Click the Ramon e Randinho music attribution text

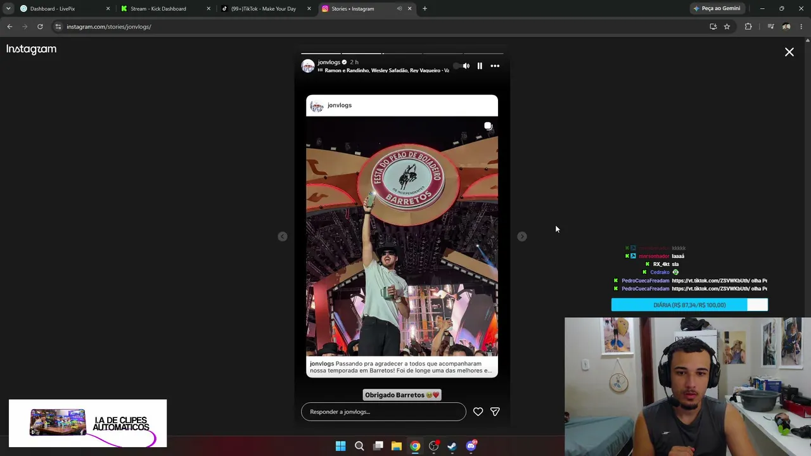pyautogui.click(x=386, y=70)
